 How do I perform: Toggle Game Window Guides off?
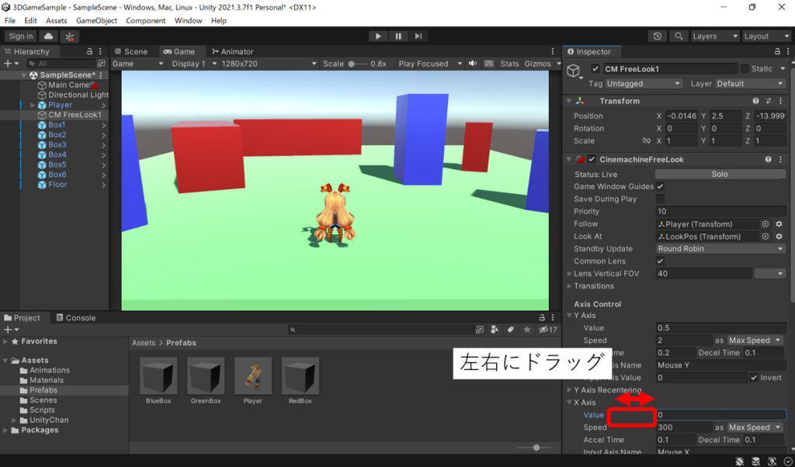point(661,186)
